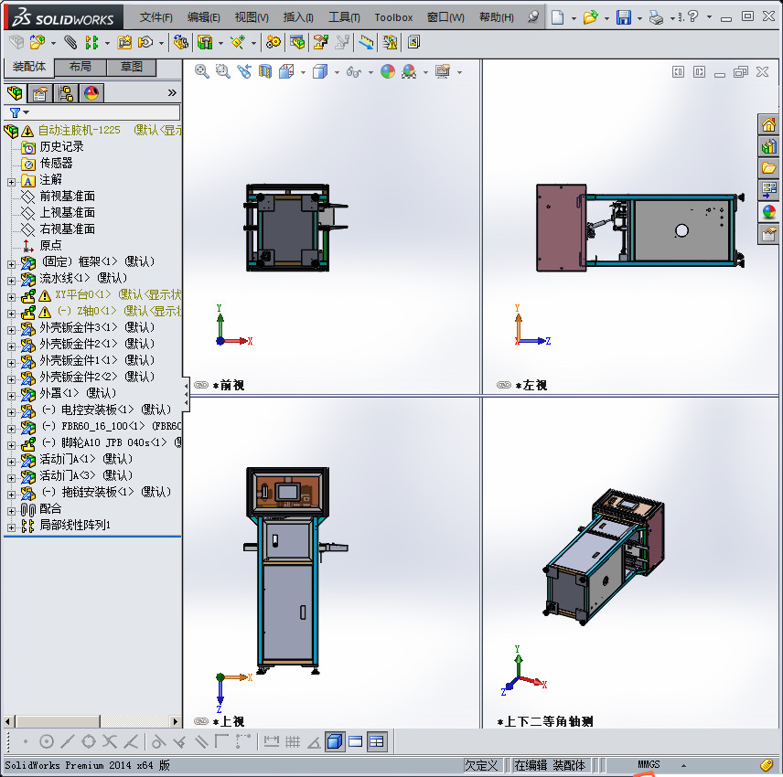
Task: Expand the 局部线性阵列1 node
Action: 11,528
